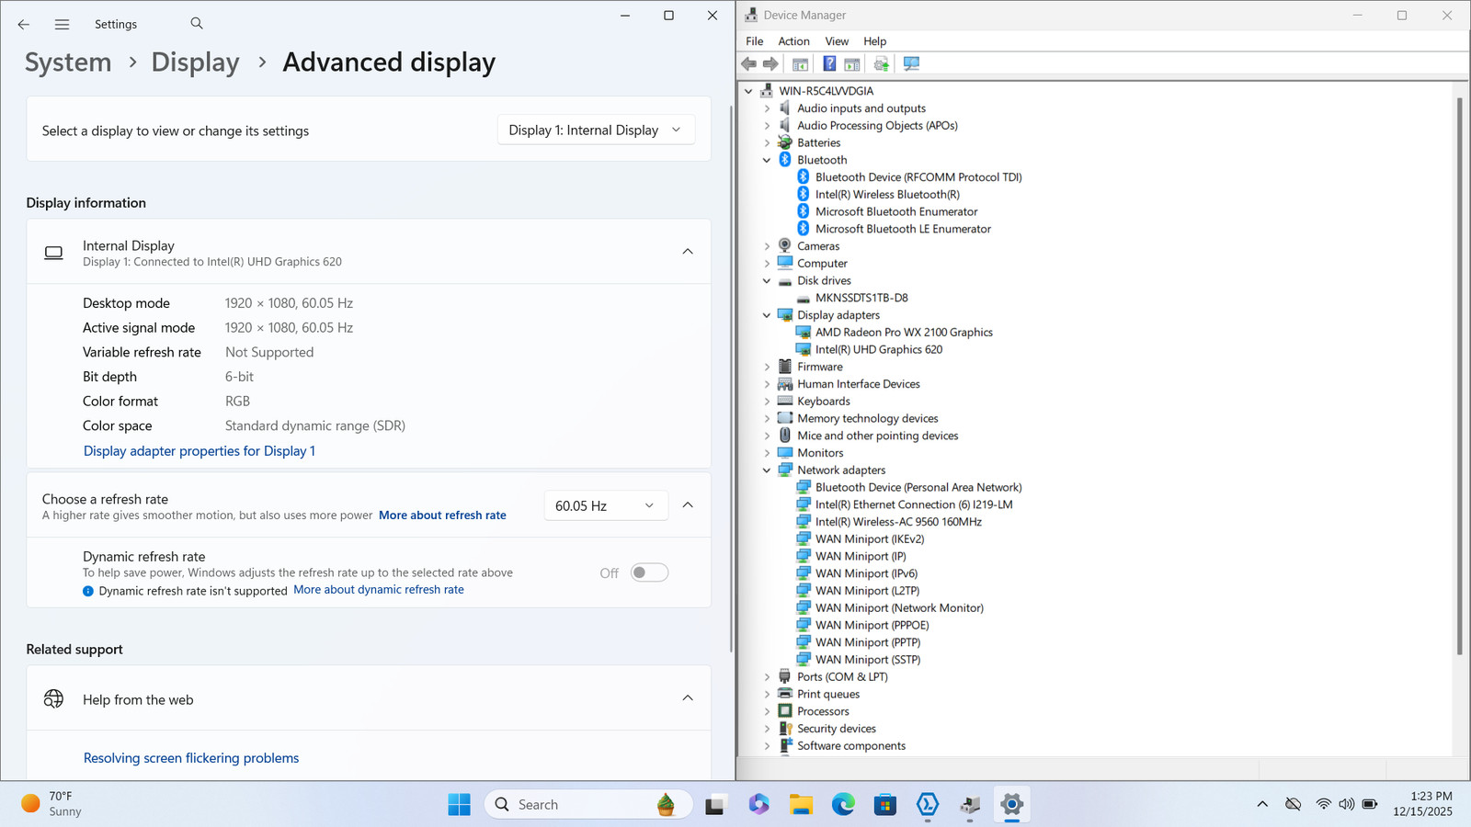Click the Settings search magnifier icon
Viewport: 1471px width, 827px height.
(x=197, y=24)
